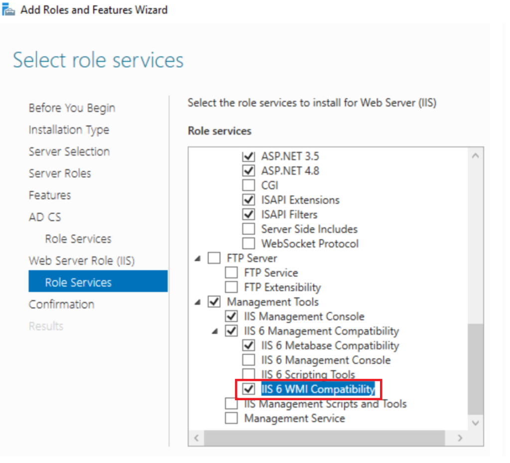
Task: Go to the Before You Begin step
Action: click(73, 108)
